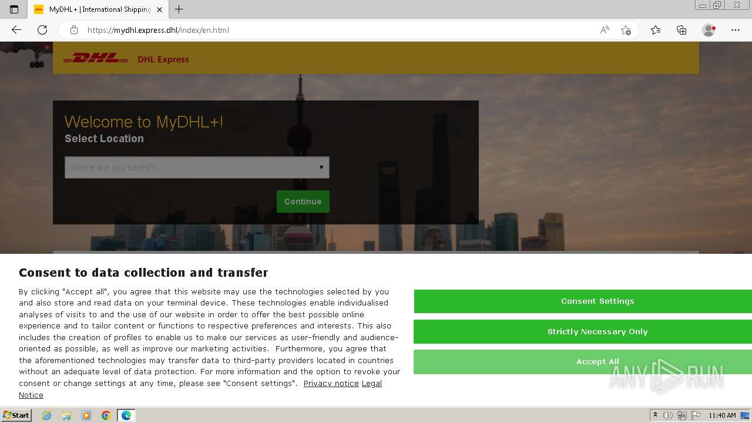Open tab actions menu icon
752x423 pixels.
tap(14, 9)
